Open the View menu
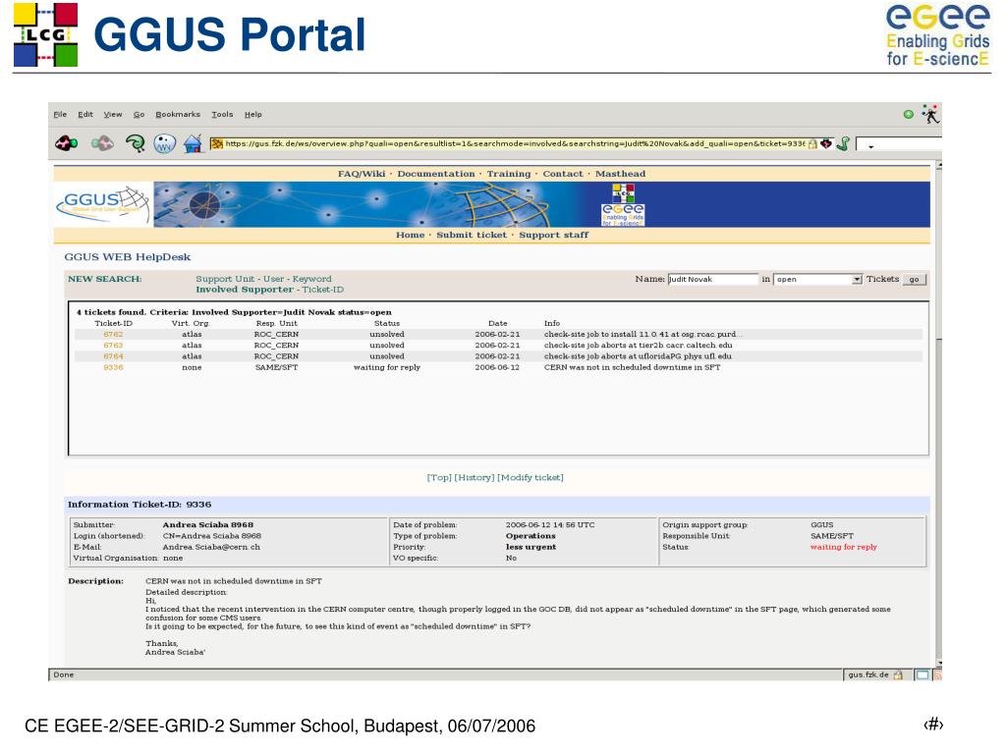This screenshot has width=1006, height=754. (x=113, y=114)
